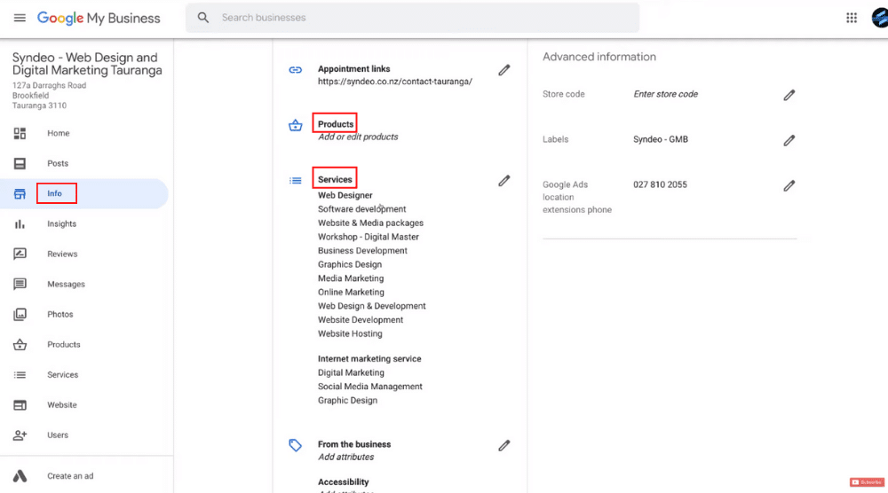Click the Products basket icon in main panel
The height and width of the screenshot is (493, 888).
coord(296,126)
